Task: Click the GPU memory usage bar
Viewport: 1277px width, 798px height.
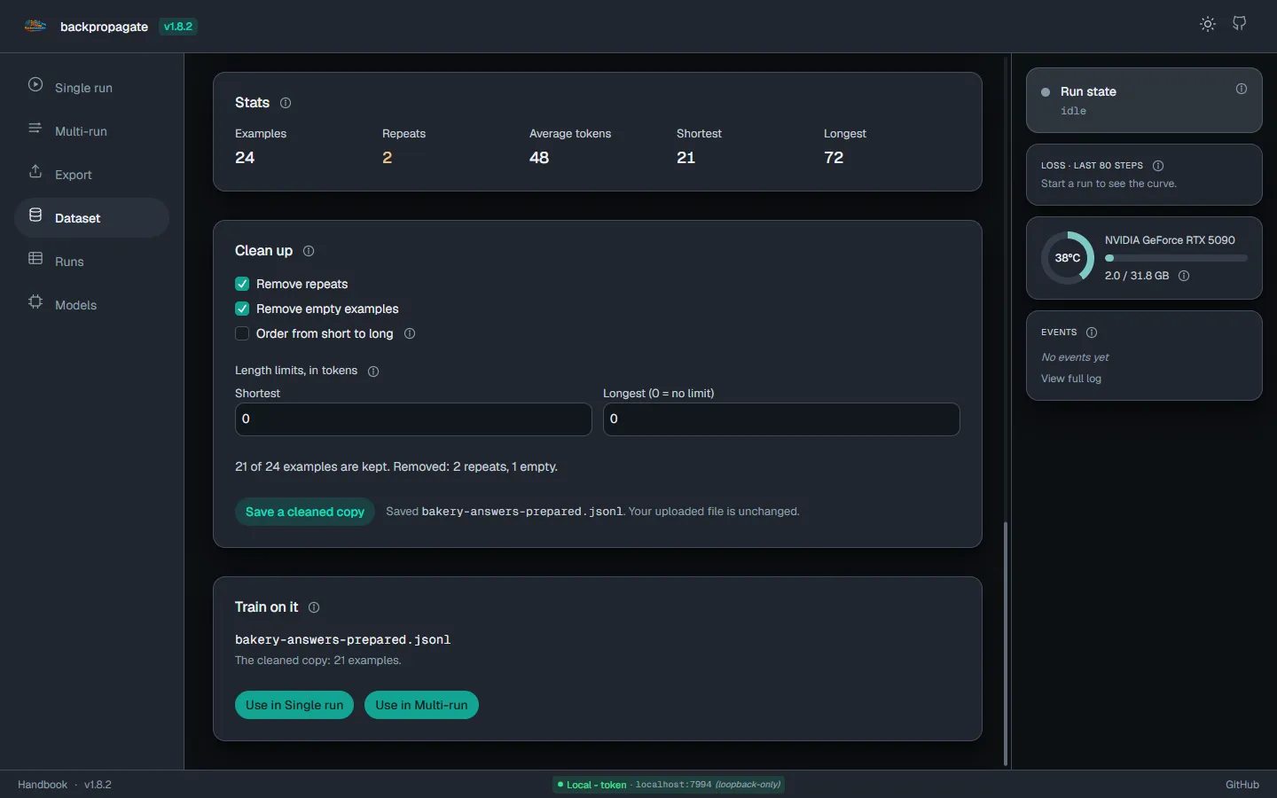Action: pyautogui.click(x=1176, y=258)
